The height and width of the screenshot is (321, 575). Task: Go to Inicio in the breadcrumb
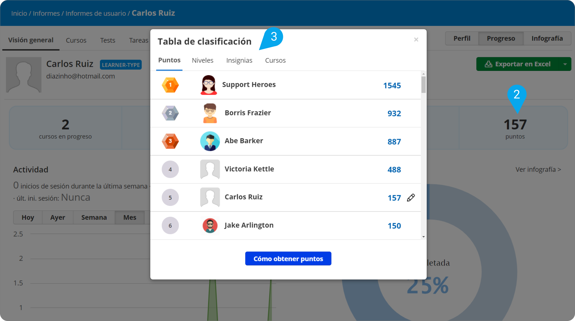click(x=19, y=13)
